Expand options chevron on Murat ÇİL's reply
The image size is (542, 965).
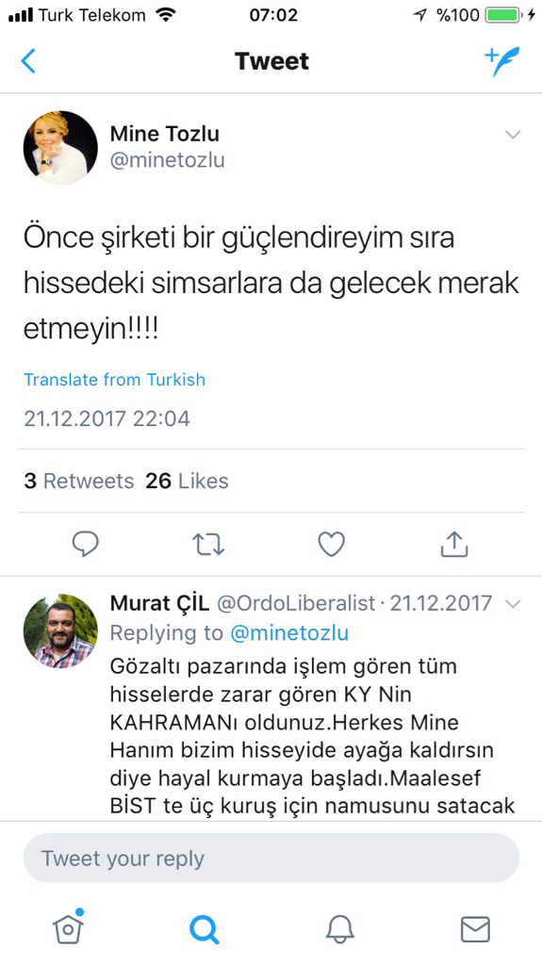(513, 604)
